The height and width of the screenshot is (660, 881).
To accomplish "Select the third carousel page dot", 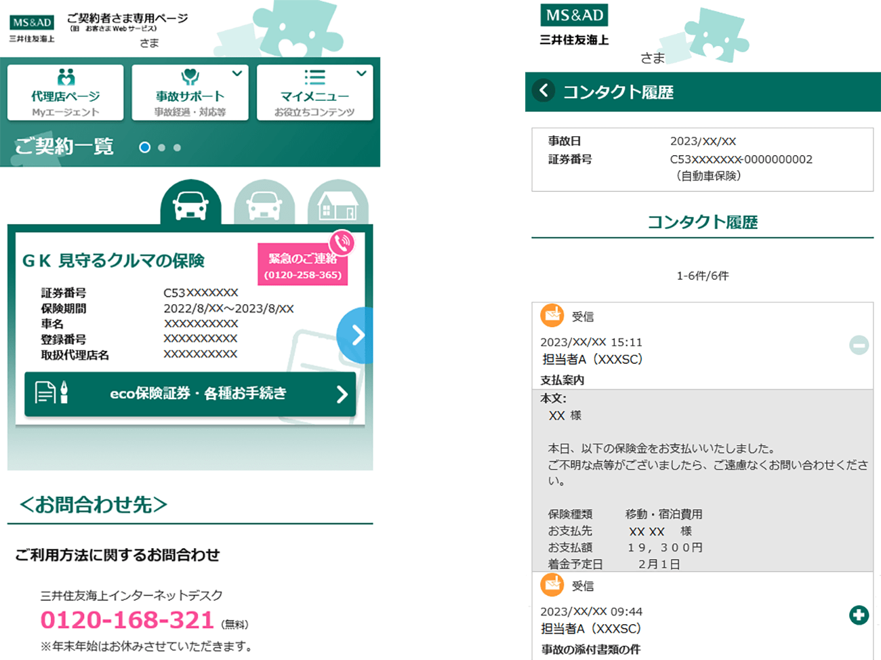I will coord(177,147).
